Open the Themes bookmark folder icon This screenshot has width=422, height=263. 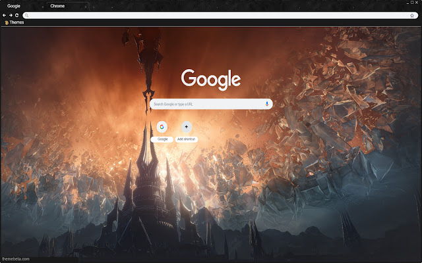coord(7,22)
